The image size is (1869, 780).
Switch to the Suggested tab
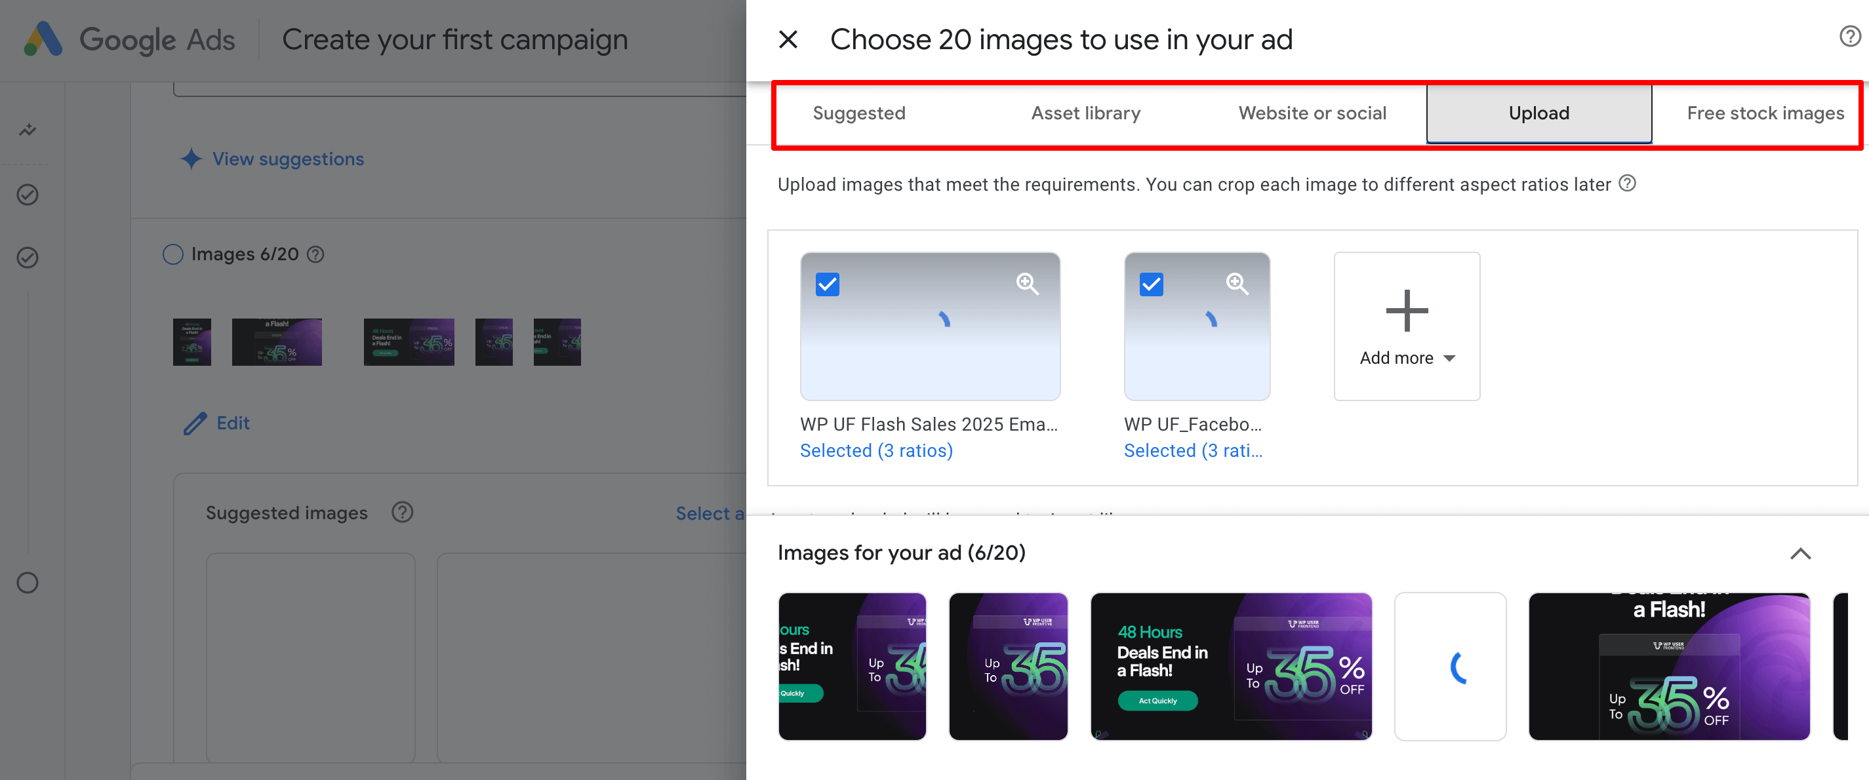859,113
